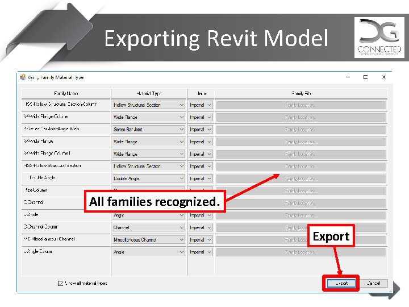Open Channel material dropdown for C-Channel-Column
Viewport: 409px width, 307px height.
(148, 227)
